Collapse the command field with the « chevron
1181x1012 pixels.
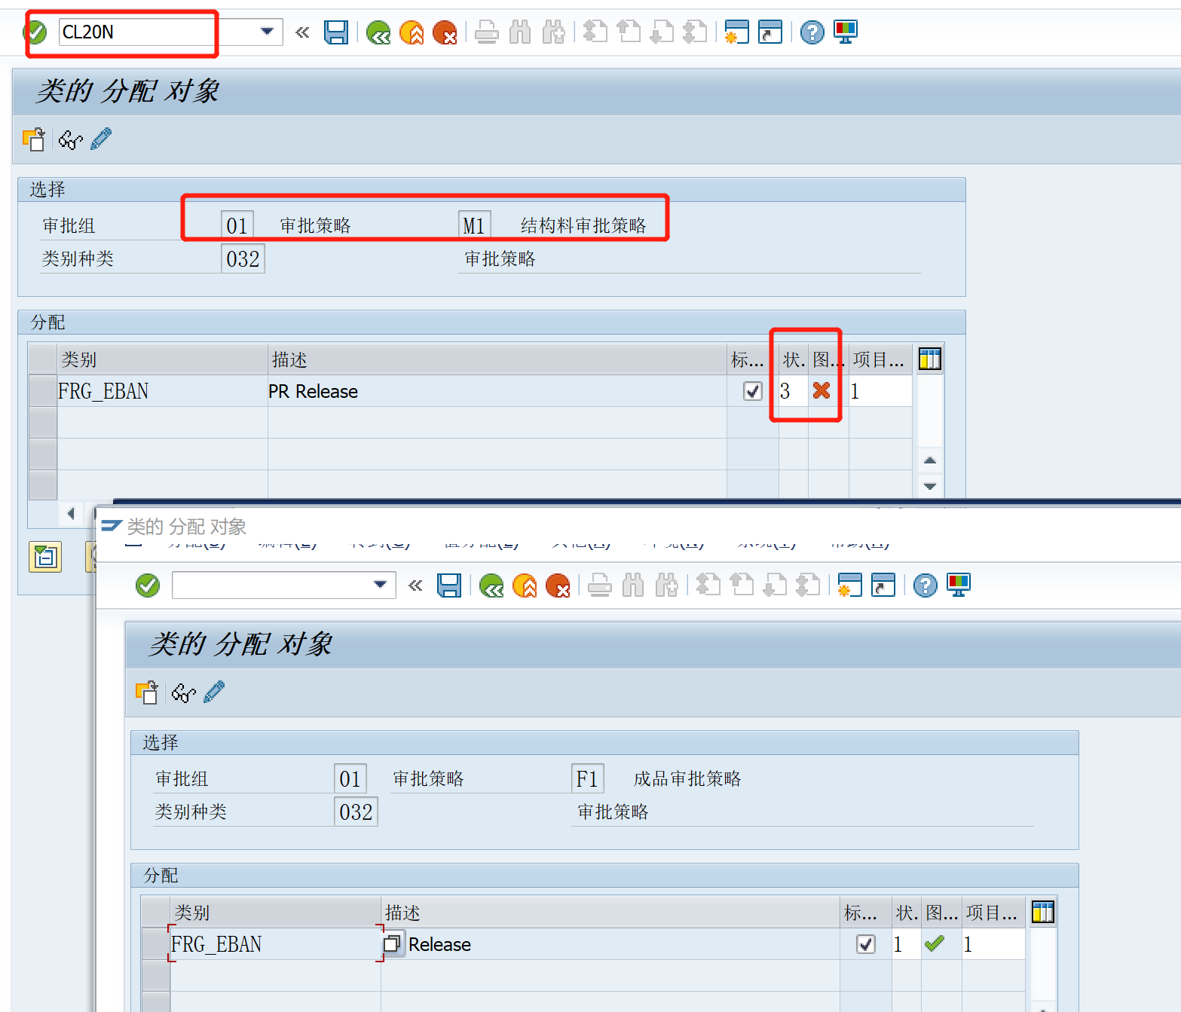click(302, 32)
